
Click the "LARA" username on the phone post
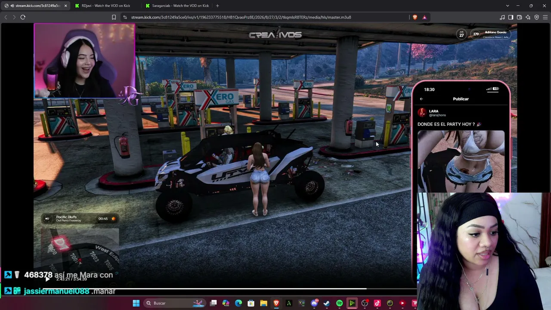tap(433, 112)
